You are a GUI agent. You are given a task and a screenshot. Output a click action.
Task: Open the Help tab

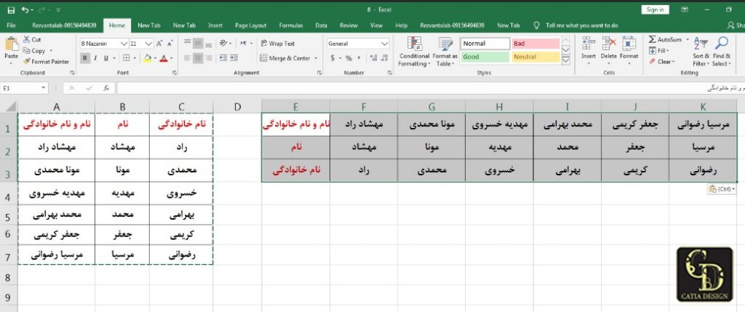pyautogui.click(x=402, y=25)
